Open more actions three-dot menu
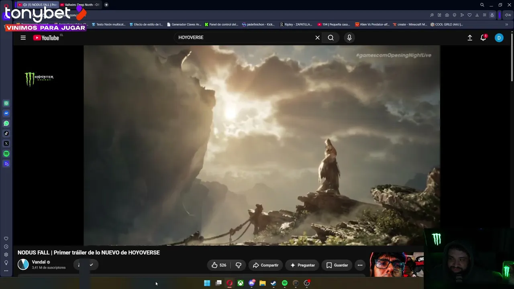The height and width of the screenshot is (289, 514). point(360,265)
